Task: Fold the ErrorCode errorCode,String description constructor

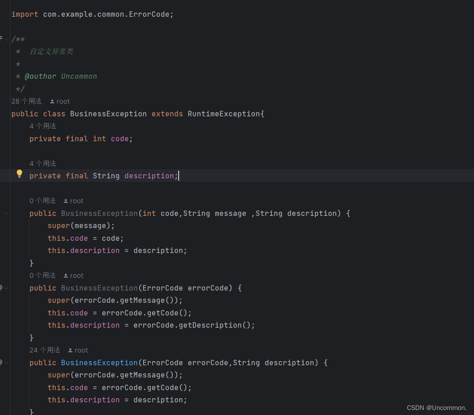Action: (6, 363)
